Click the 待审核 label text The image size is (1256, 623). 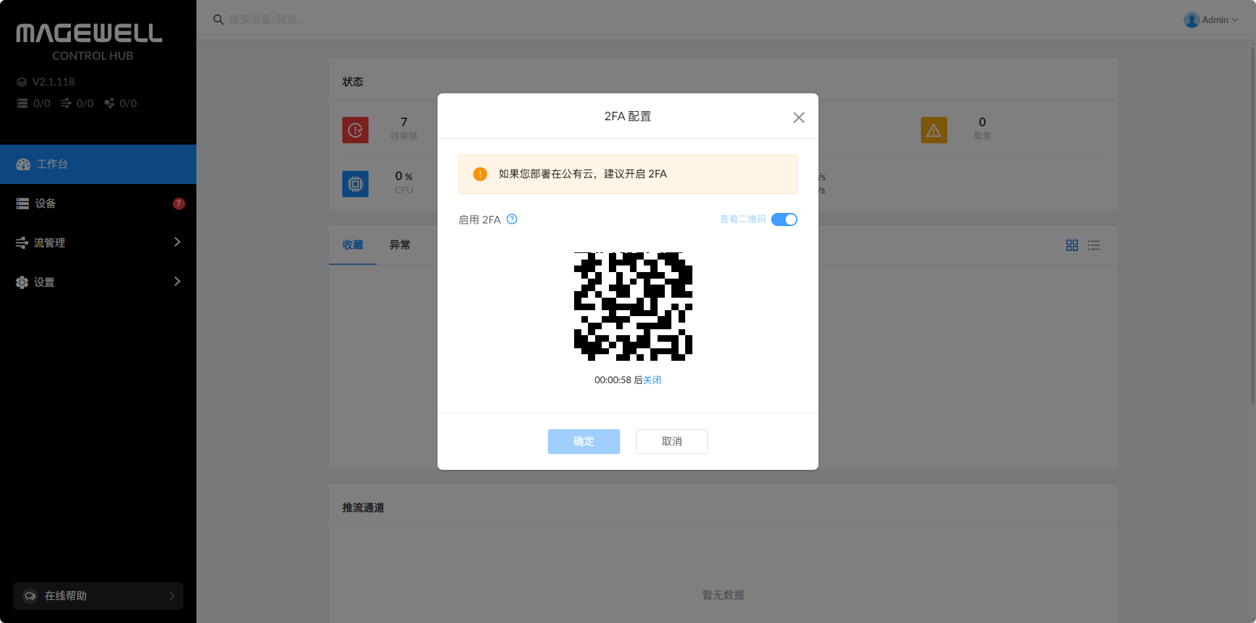point(404,136)
